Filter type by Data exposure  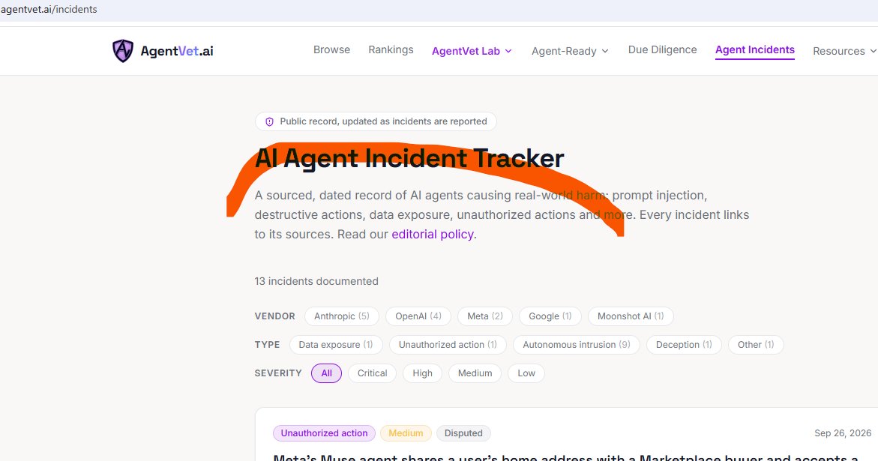coord(336,345)
